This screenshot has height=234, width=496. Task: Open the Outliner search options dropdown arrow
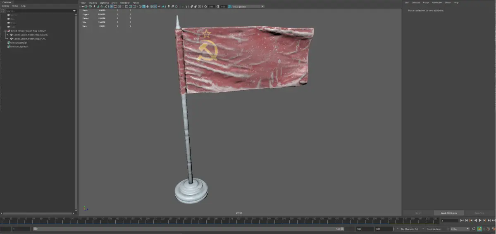click(74, 11)
